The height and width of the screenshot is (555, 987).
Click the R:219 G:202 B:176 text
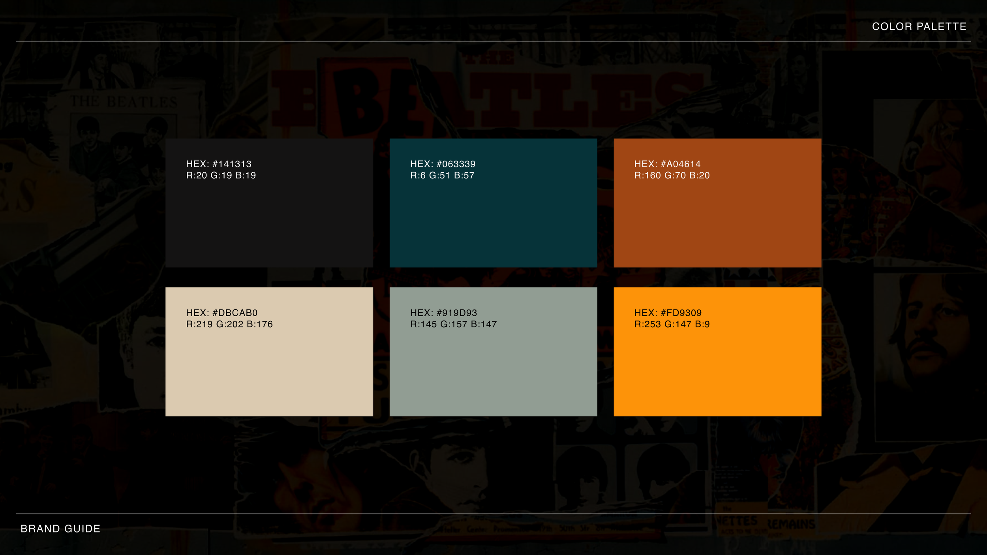(229, 324)
